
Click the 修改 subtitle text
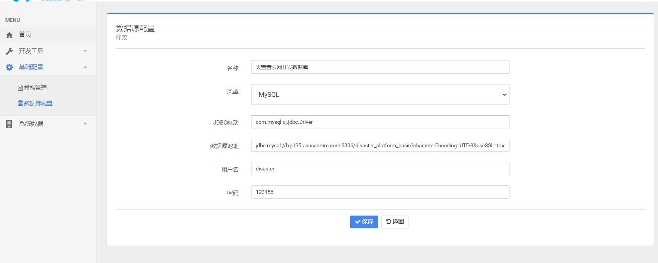pos(121,37)
